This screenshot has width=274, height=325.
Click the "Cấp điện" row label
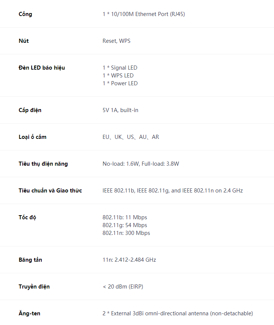30,110
